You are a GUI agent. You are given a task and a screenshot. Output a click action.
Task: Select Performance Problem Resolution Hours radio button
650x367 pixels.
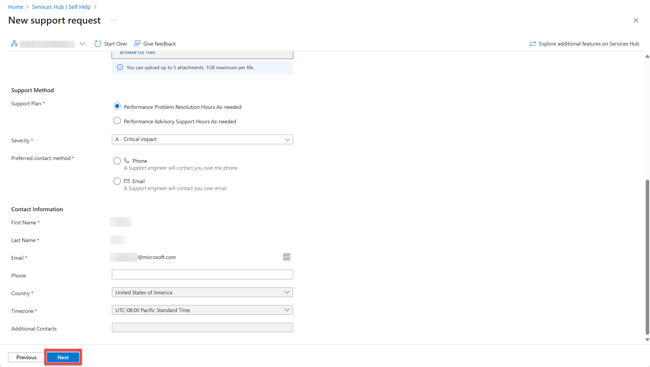(x=117, y=107)
